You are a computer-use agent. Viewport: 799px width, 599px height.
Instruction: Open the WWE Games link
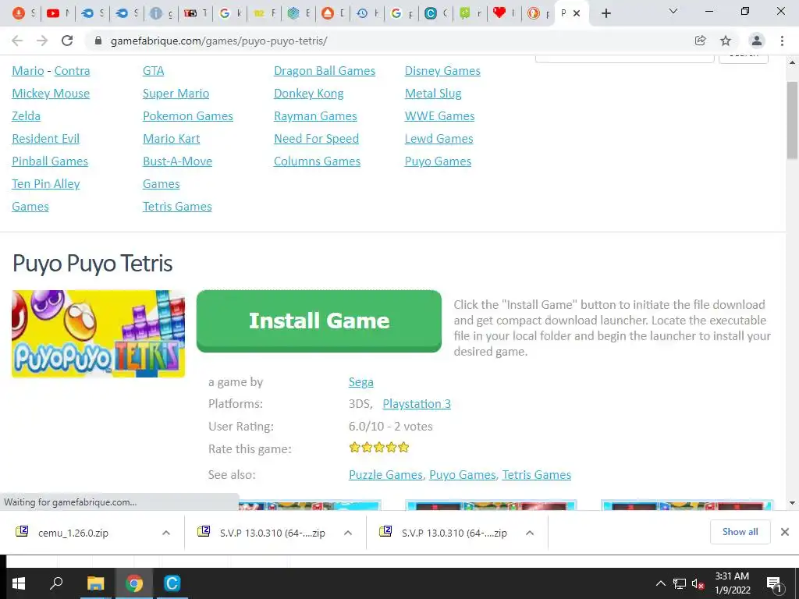pos(440,115)
